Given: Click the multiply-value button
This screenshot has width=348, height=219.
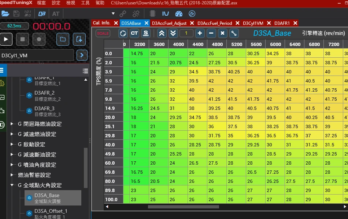Looking at the screenshot, I should pyautogui.click(x=222, y=34).
